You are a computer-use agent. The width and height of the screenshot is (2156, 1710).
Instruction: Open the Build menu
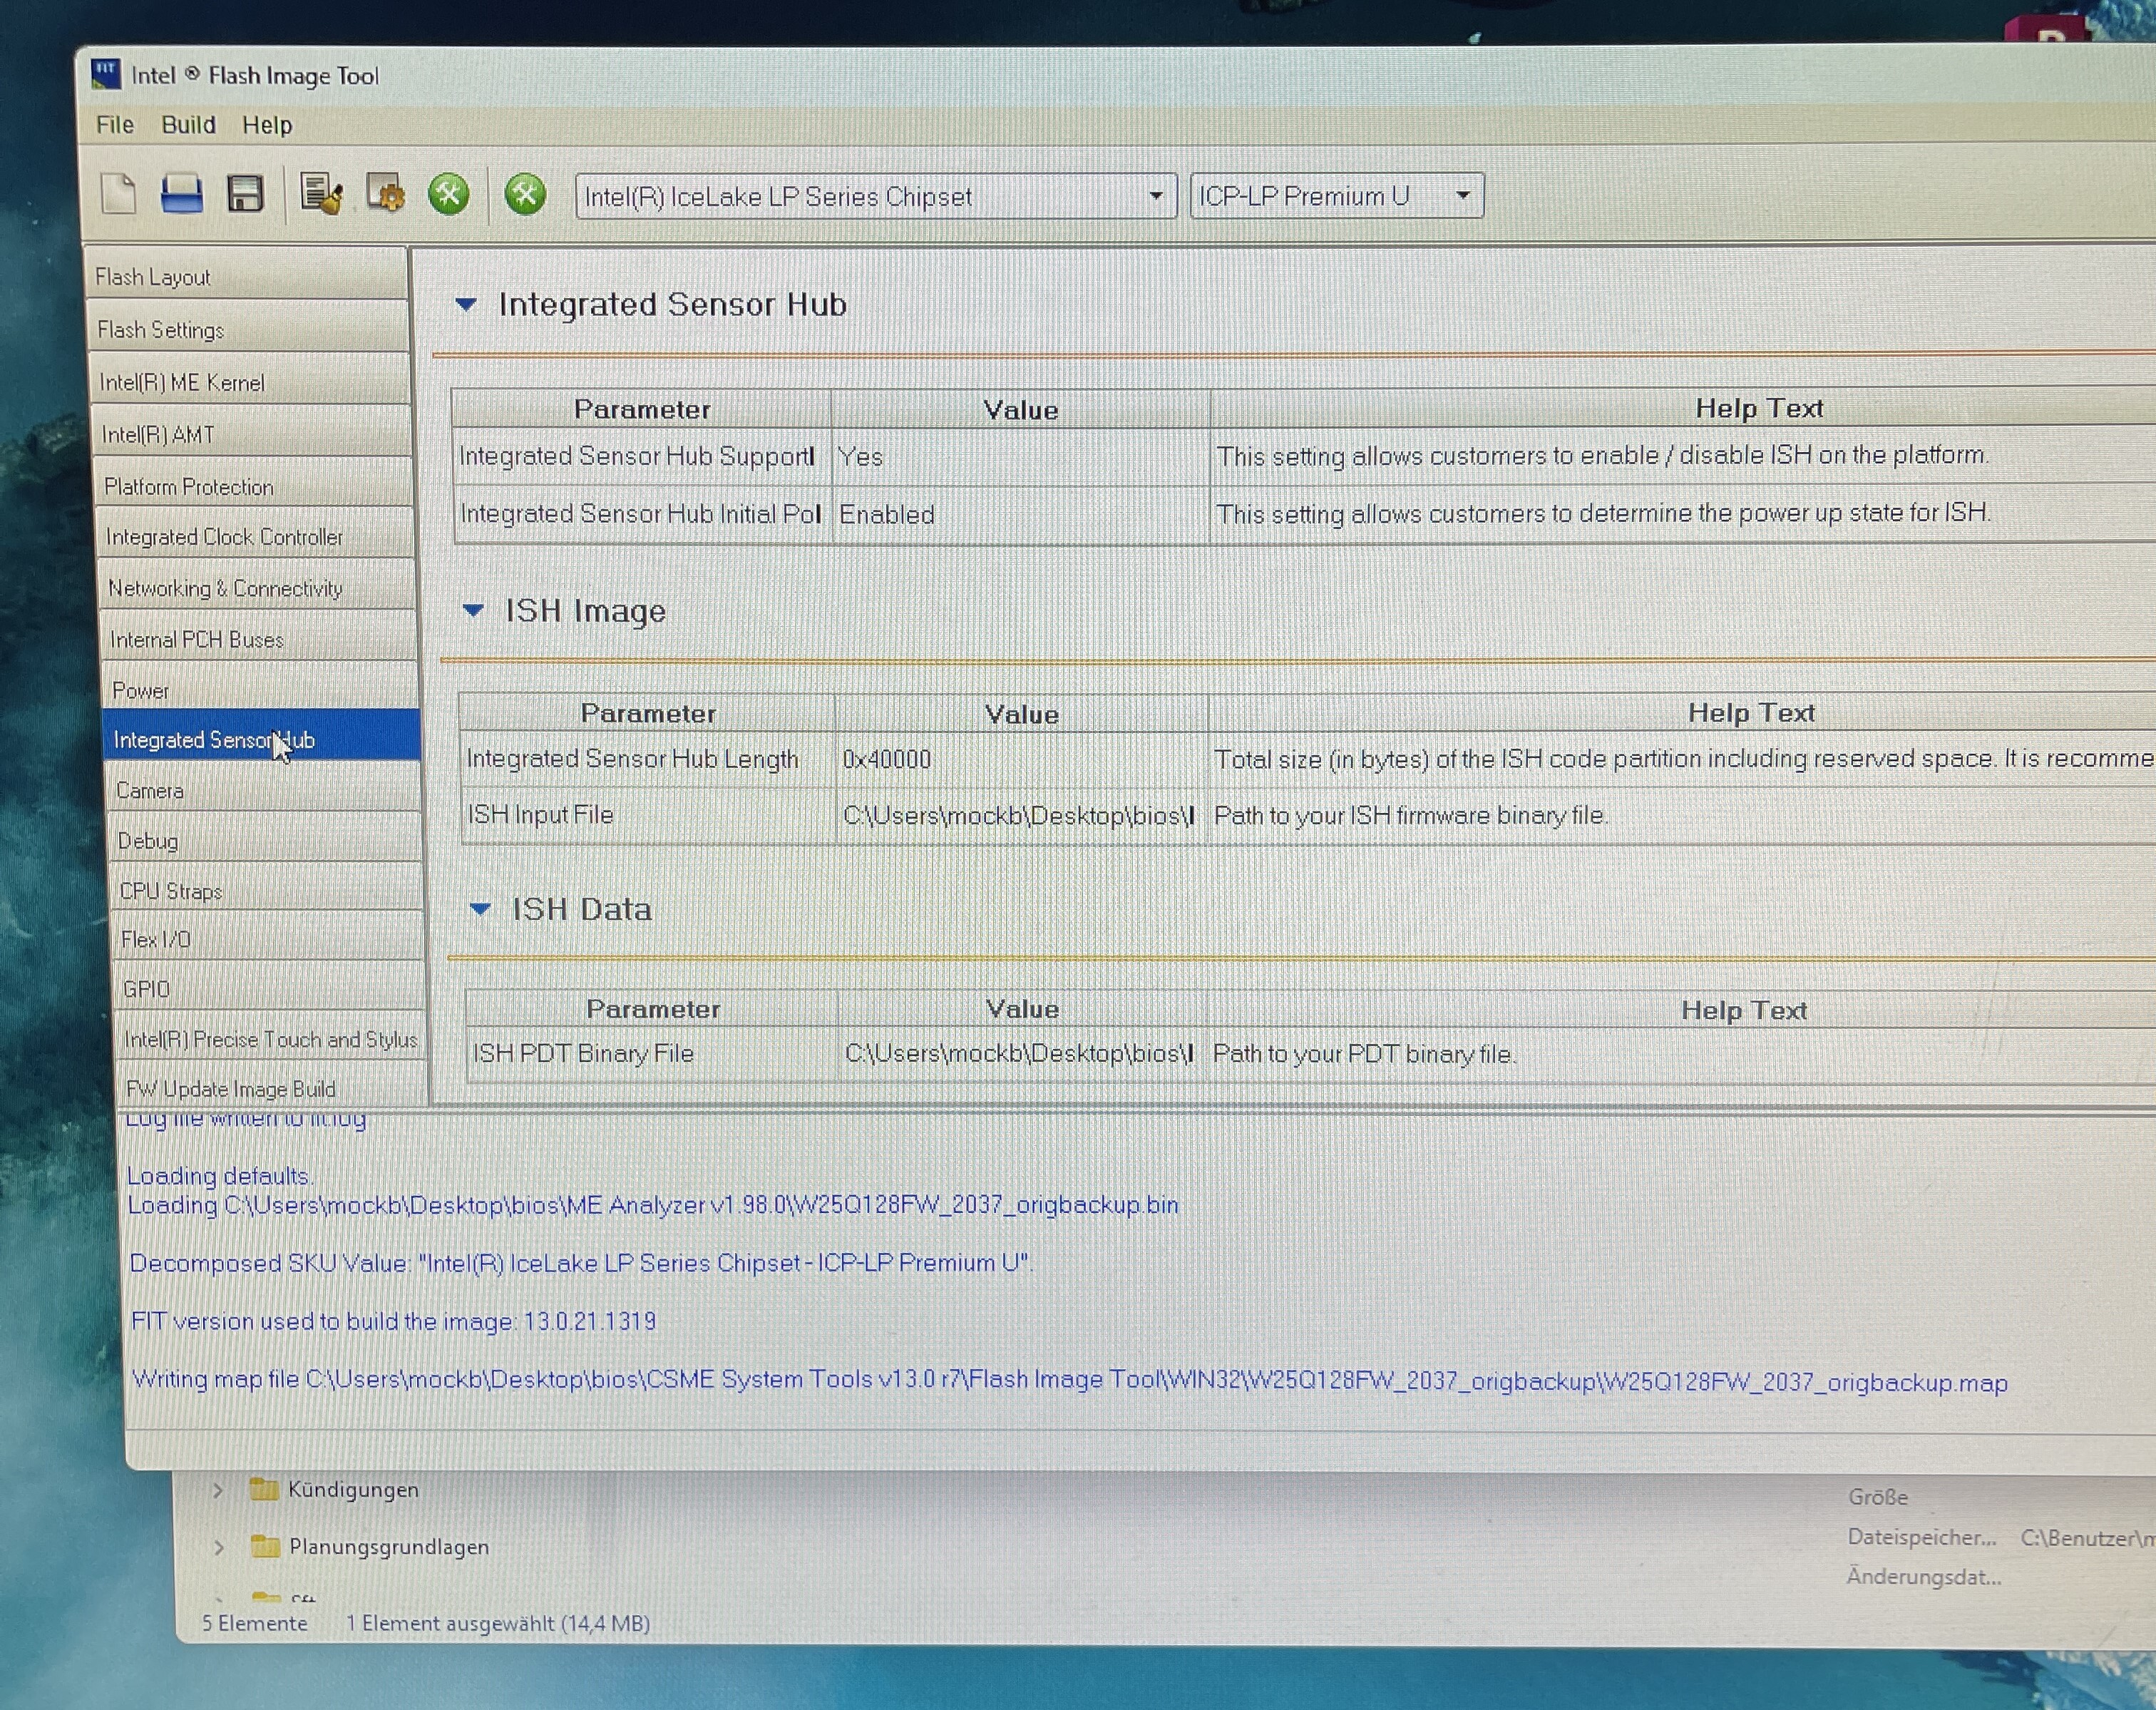tap(188, 125)
